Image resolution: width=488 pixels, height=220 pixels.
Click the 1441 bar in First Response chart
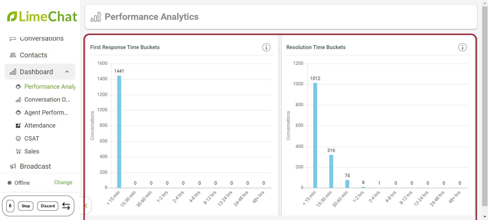pyautogui.click(x=119, y=132)
